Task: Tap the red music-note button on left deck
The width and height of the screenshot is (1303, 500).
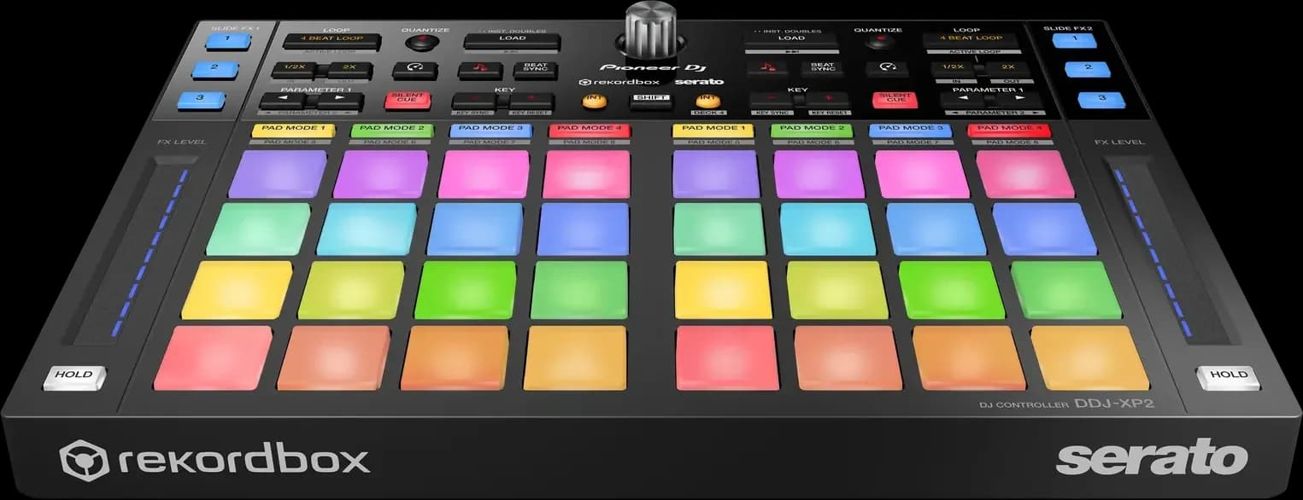Action: click(x=479, y=70)
